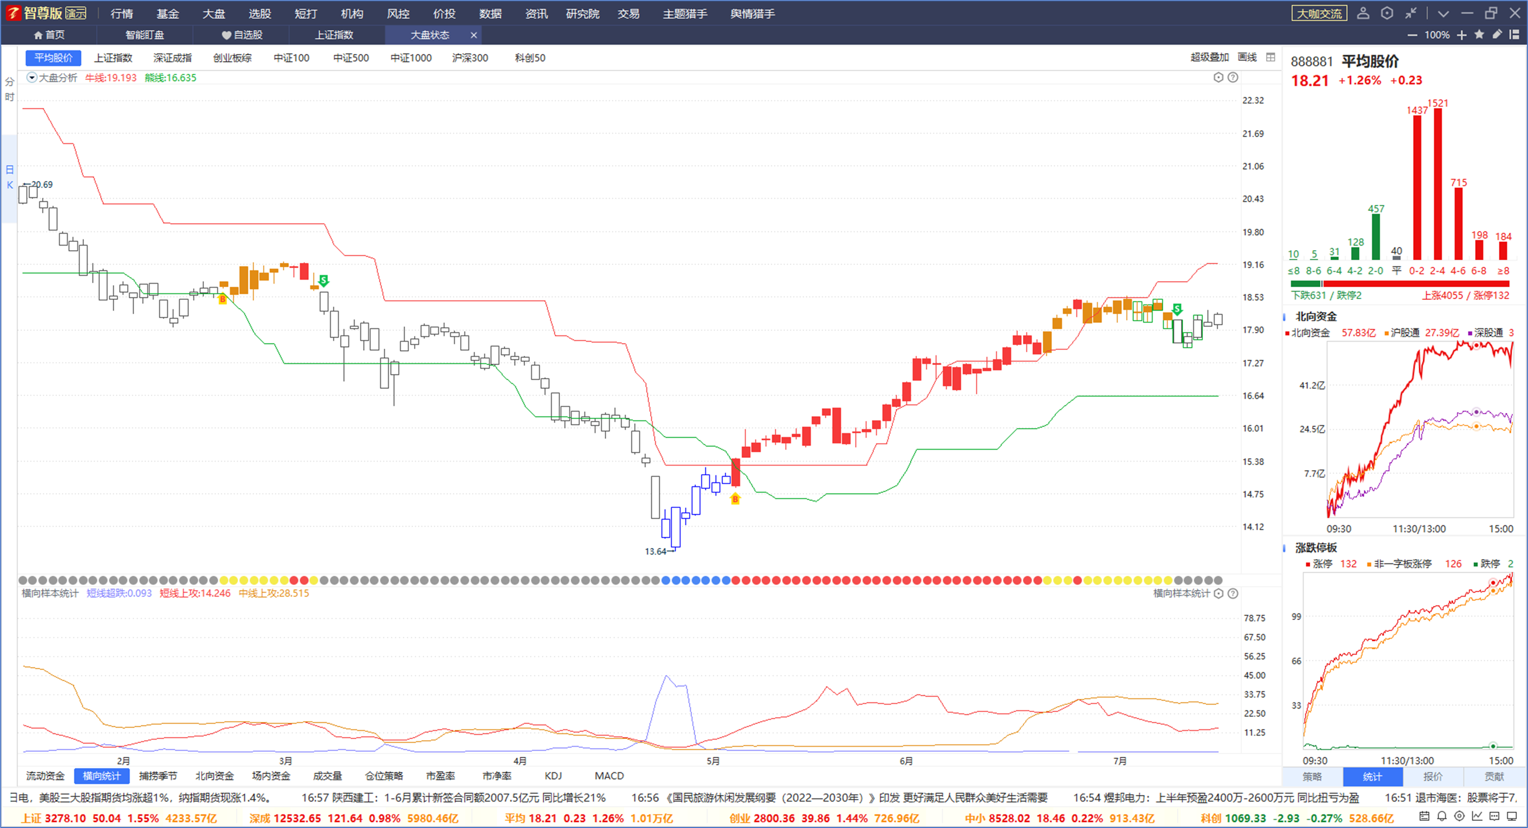Screen dimensions: 1528x828
Task: Select the 上证指数 index toggle below tabs
Action: coord(113,57)
